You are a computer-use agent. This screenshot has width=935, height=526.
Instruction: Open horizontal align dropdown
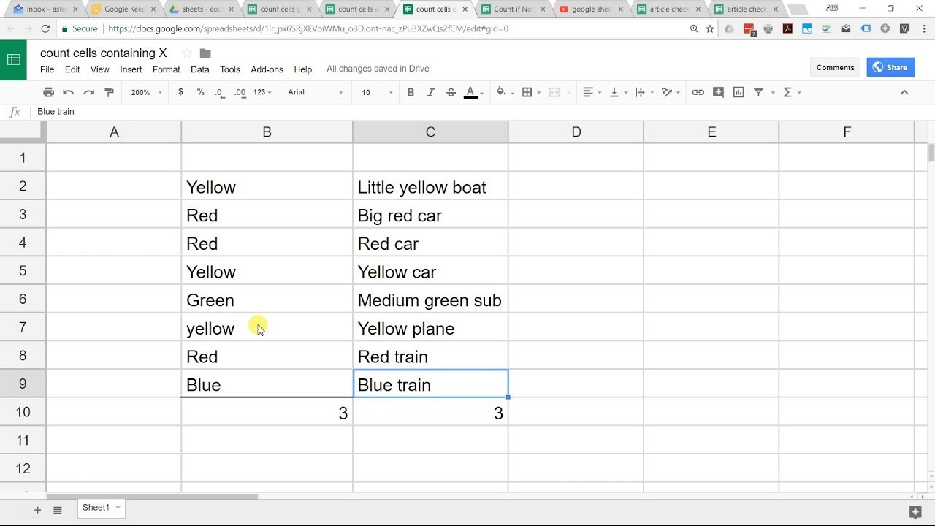(x=592, y=92)
